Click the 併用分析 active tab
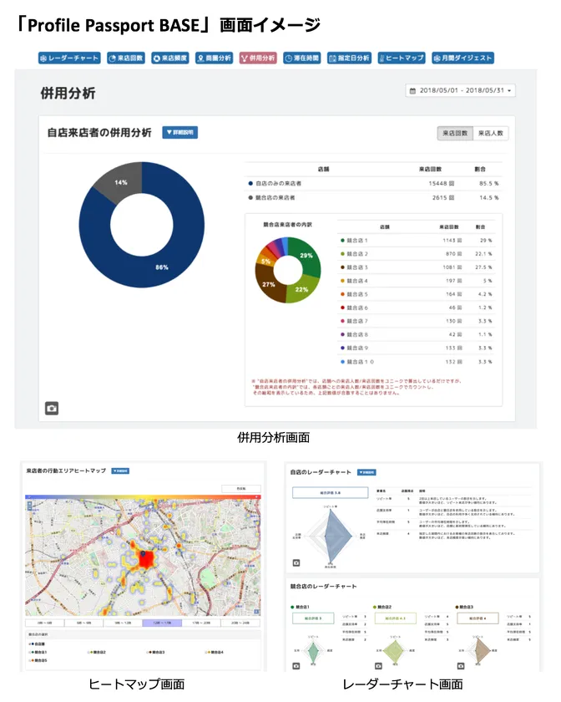The height and width of the screenshot is (702, 561). coord(258,58)
